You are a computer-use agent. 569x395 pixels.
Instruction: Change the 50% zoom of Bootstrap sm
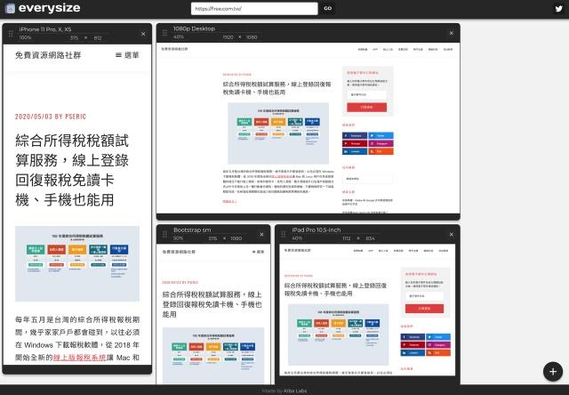coord(178,238)
